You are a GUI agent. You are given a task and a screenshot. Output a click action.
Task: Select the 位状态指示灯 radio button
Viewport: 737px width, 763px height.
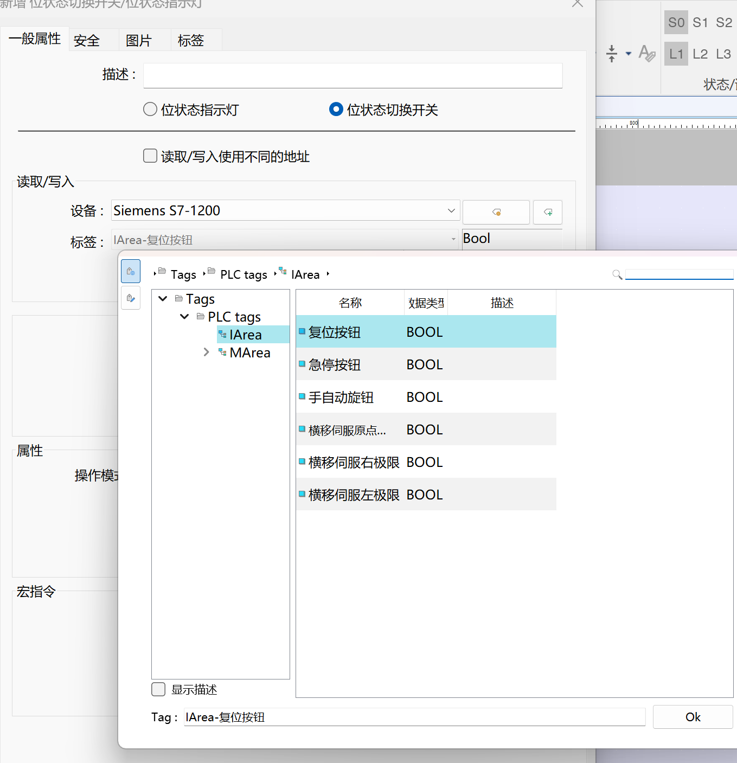[150, 110]
